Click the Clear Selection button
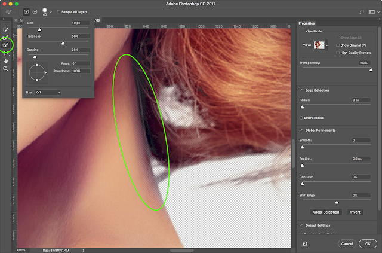This screenshot has height=253, width=382. tap(326, 212)
